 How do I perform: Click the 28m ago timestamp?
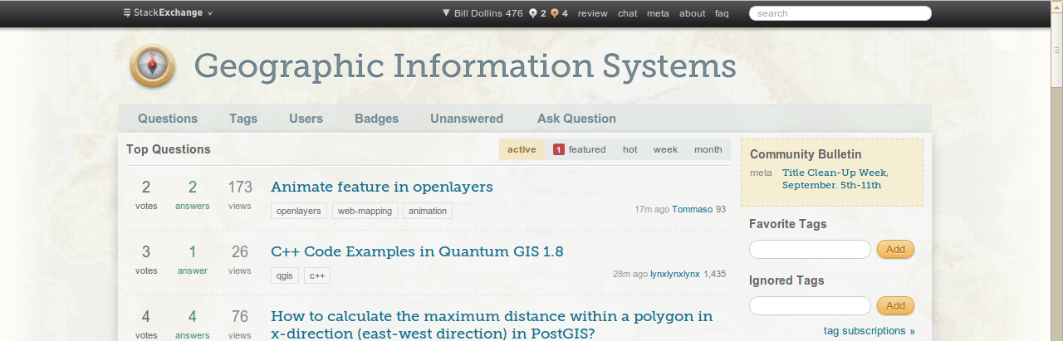pos(630,274)
